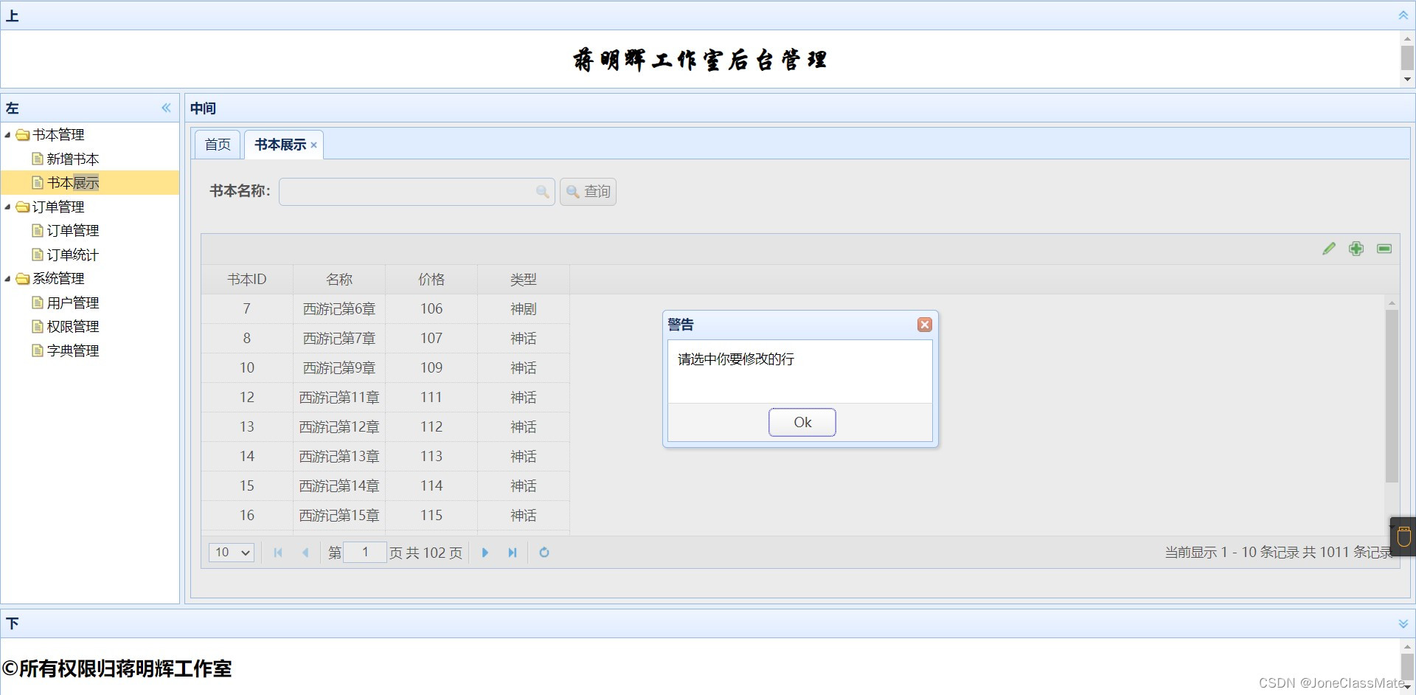Image resolution: width=1416 pixels, height=695 pixels.
Task: Click the page number input field
Action: click(x=364, y=552)
